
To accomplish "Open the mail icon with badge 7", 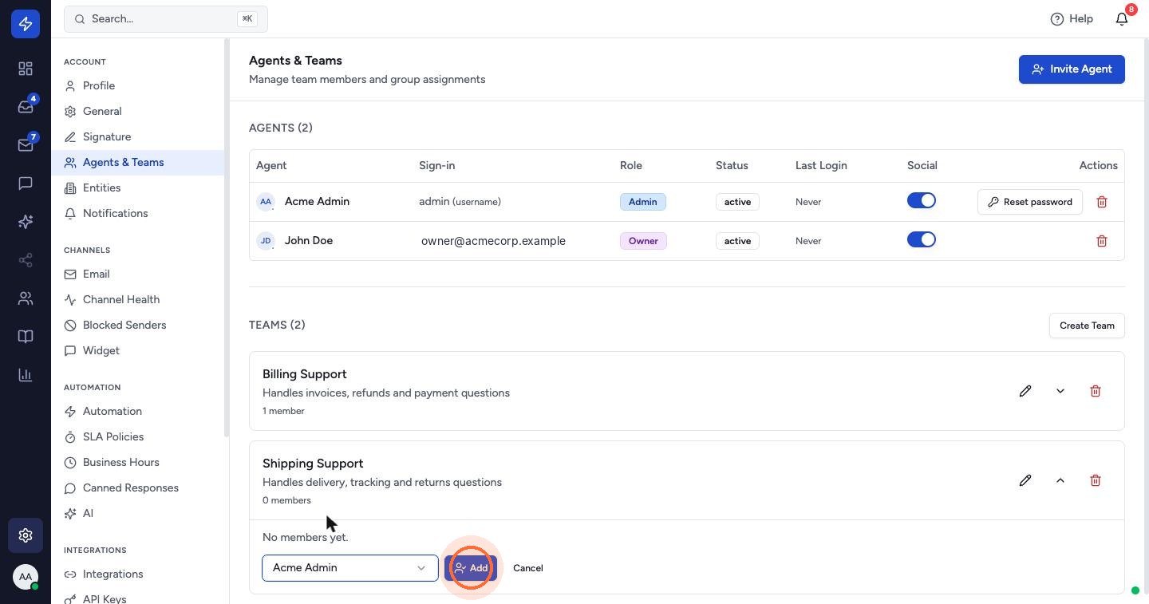I will click(x=26, y=145).
